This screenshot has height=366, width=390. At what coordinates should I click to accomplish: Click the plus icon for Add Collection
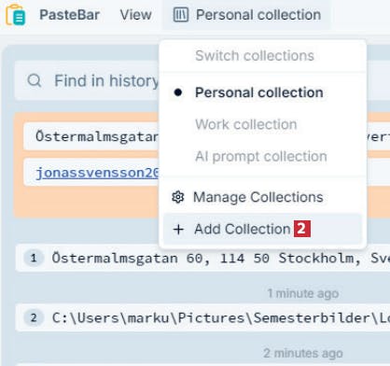pos(178,230)
